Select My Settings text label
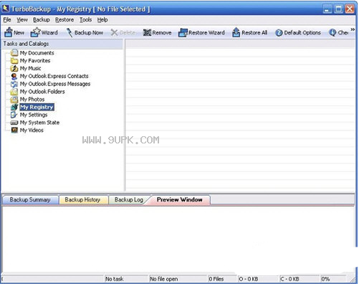Image resolution: width=359 pixels, height=284 pixels. click(x=34, y=115)
